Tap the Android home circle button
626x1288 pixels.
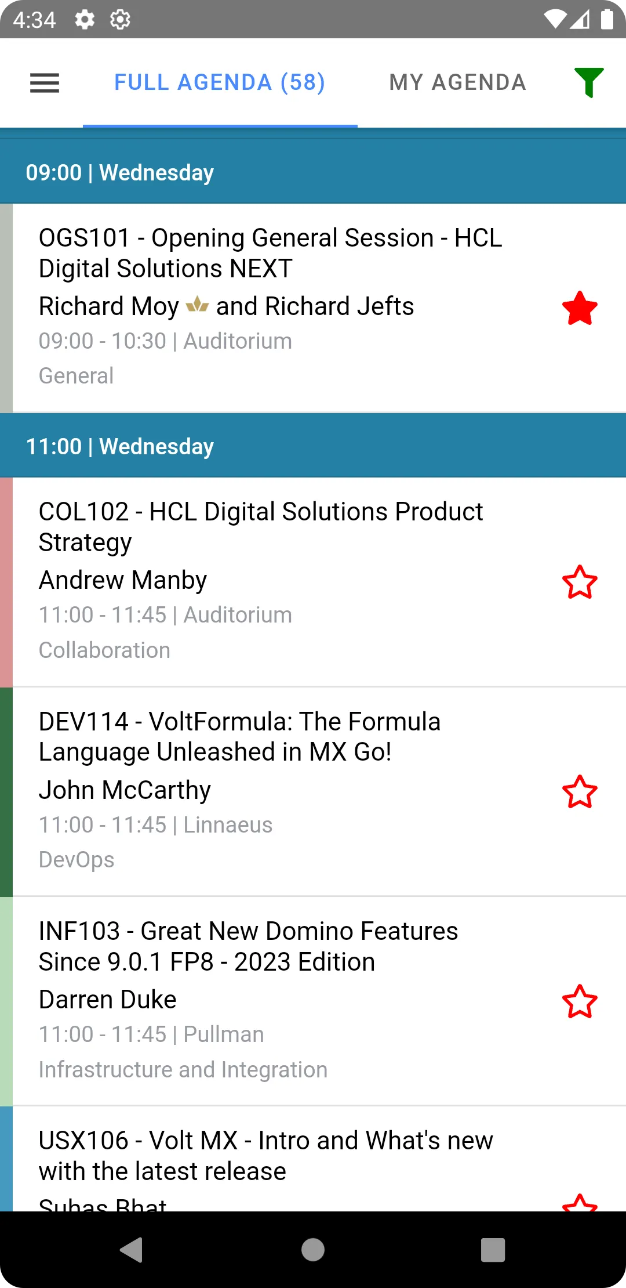click(313, 1250)
